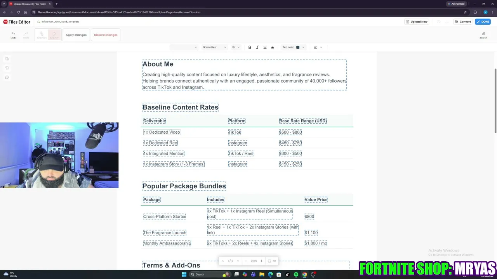497x279 pixels.
Task: Click Discard changes button
Action: click(106, 35)
